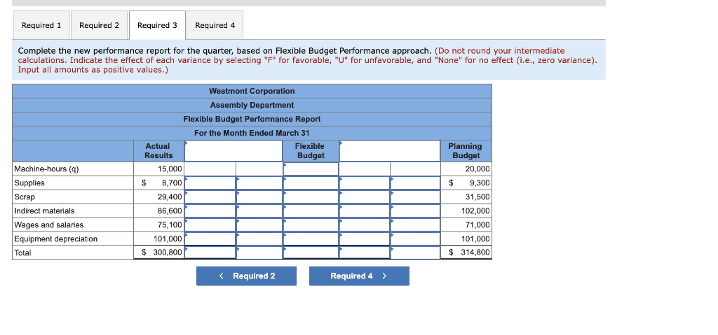718x335 pixels.
Task: Click Supplies variance amount cell right of Flexible Budget
Action: tap(365, 183)
